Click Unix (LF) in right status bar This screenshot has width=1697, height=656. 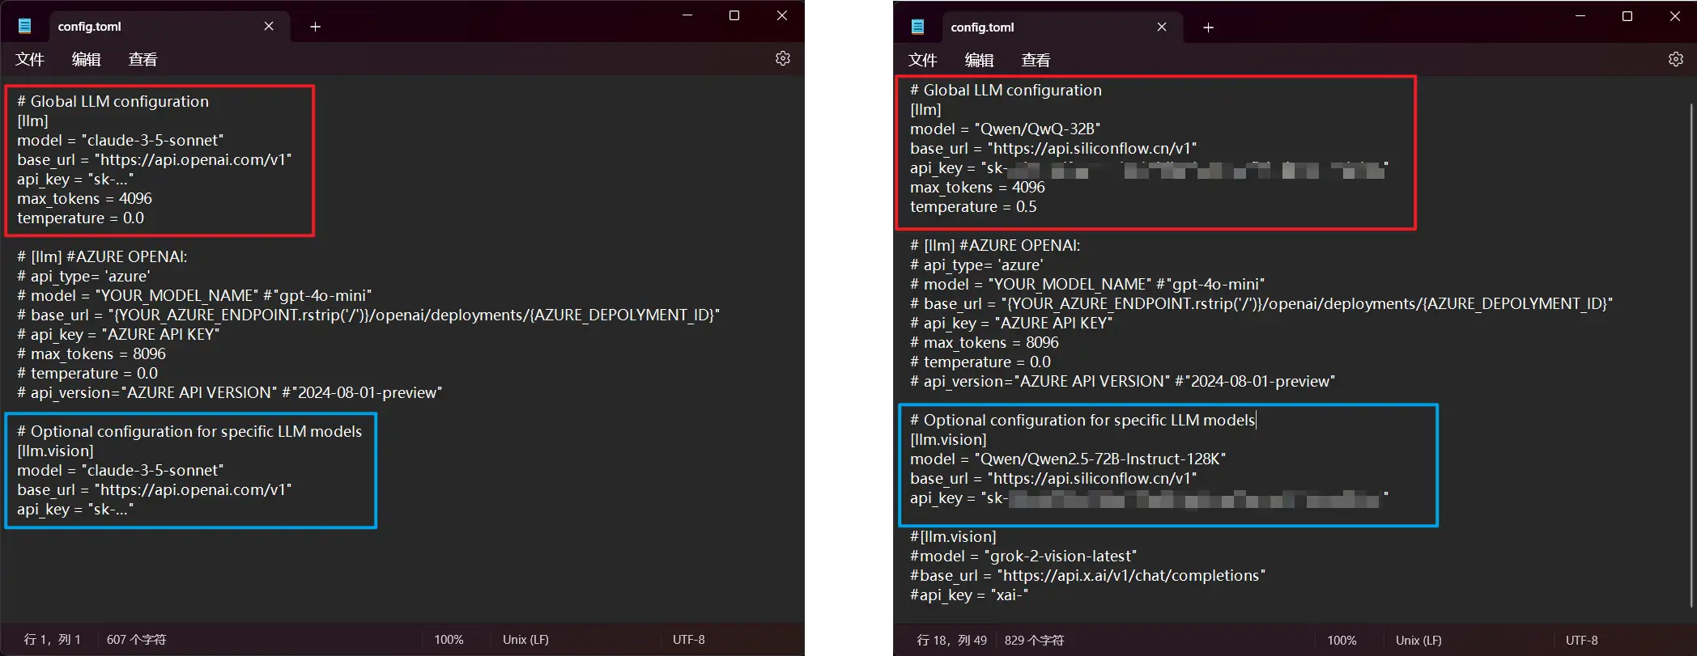(x=1418, y=640)
